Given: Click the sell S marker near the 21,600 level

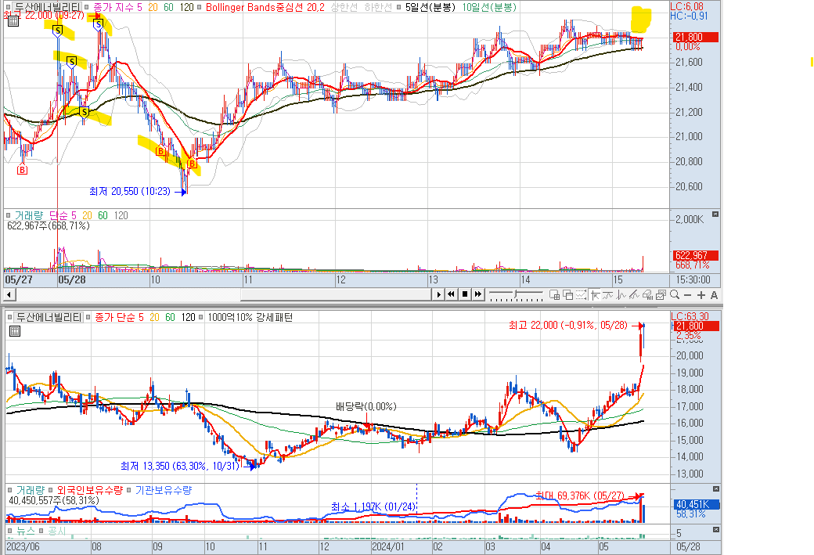Looking at the screenshot, I should (x=72, y=63).
